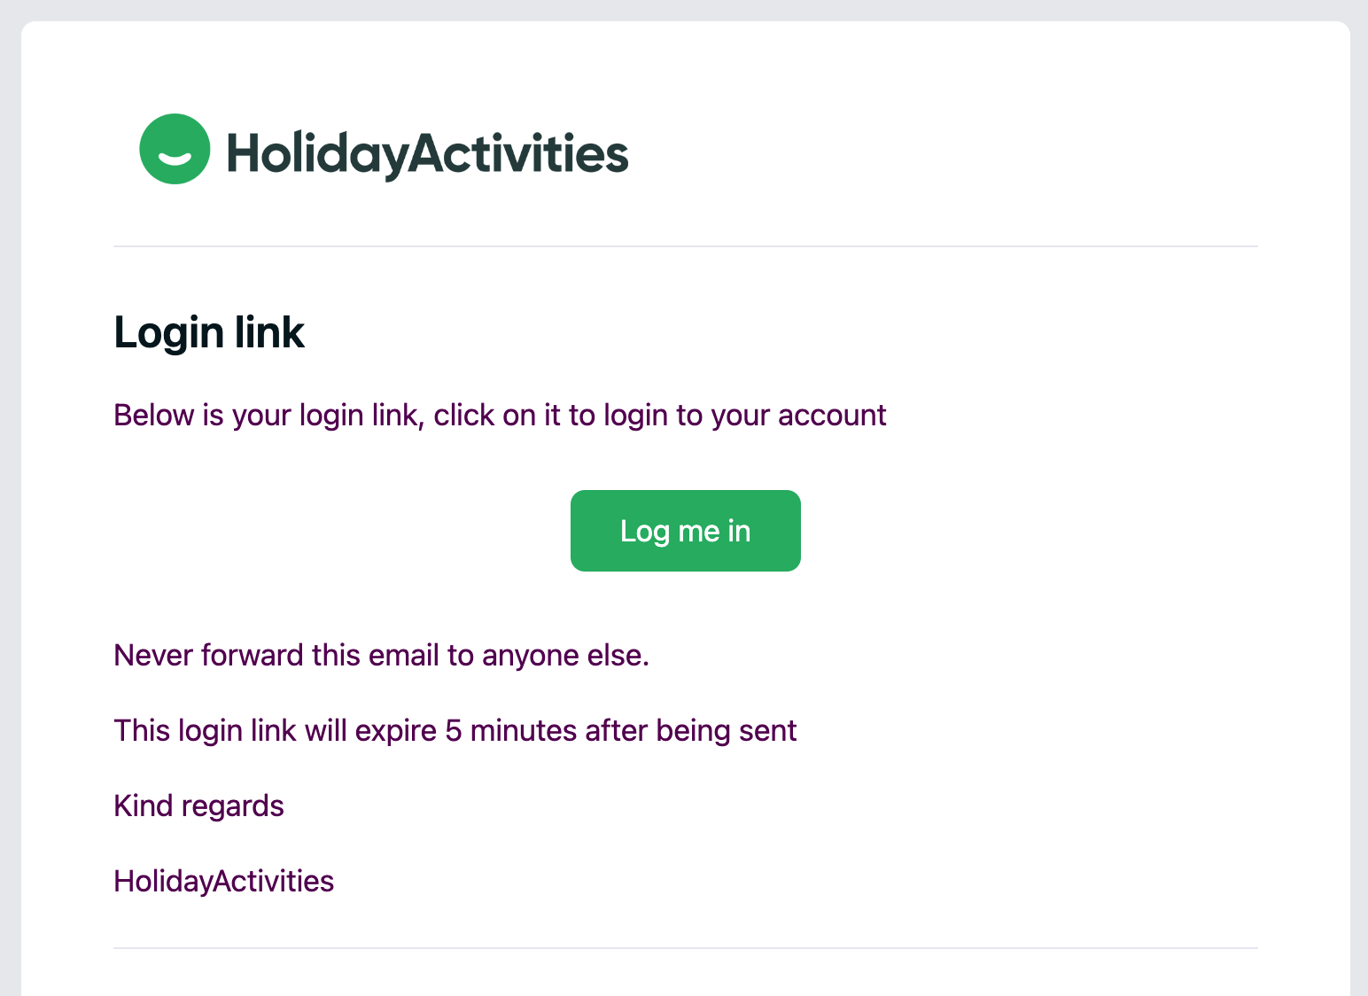Click the green smiley logo icon
The height and width of the screenshot is (996, 1368).
click(175, 149)
